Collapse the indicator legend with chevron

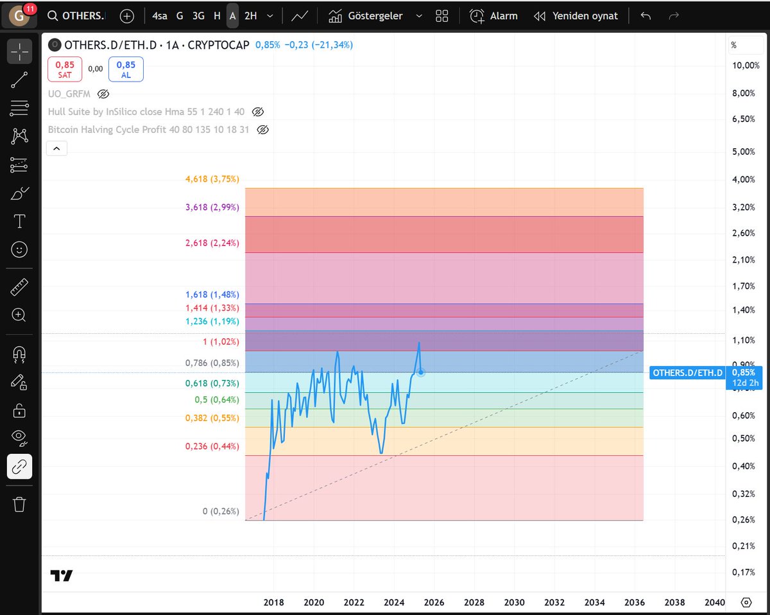[x=56, y=149]
